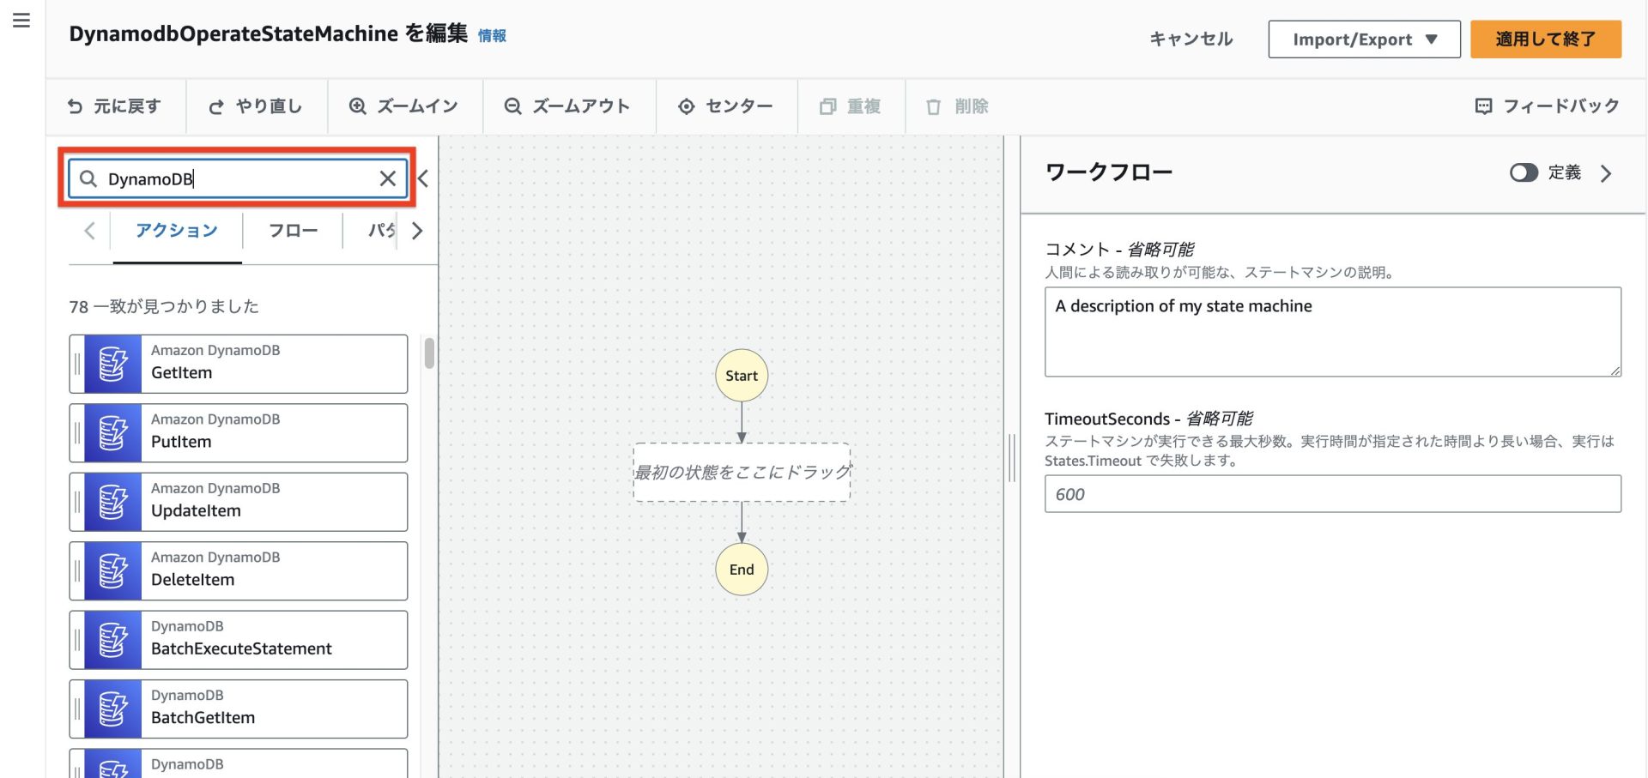Click the センター icon to center the canvas

tap(685, 106)
